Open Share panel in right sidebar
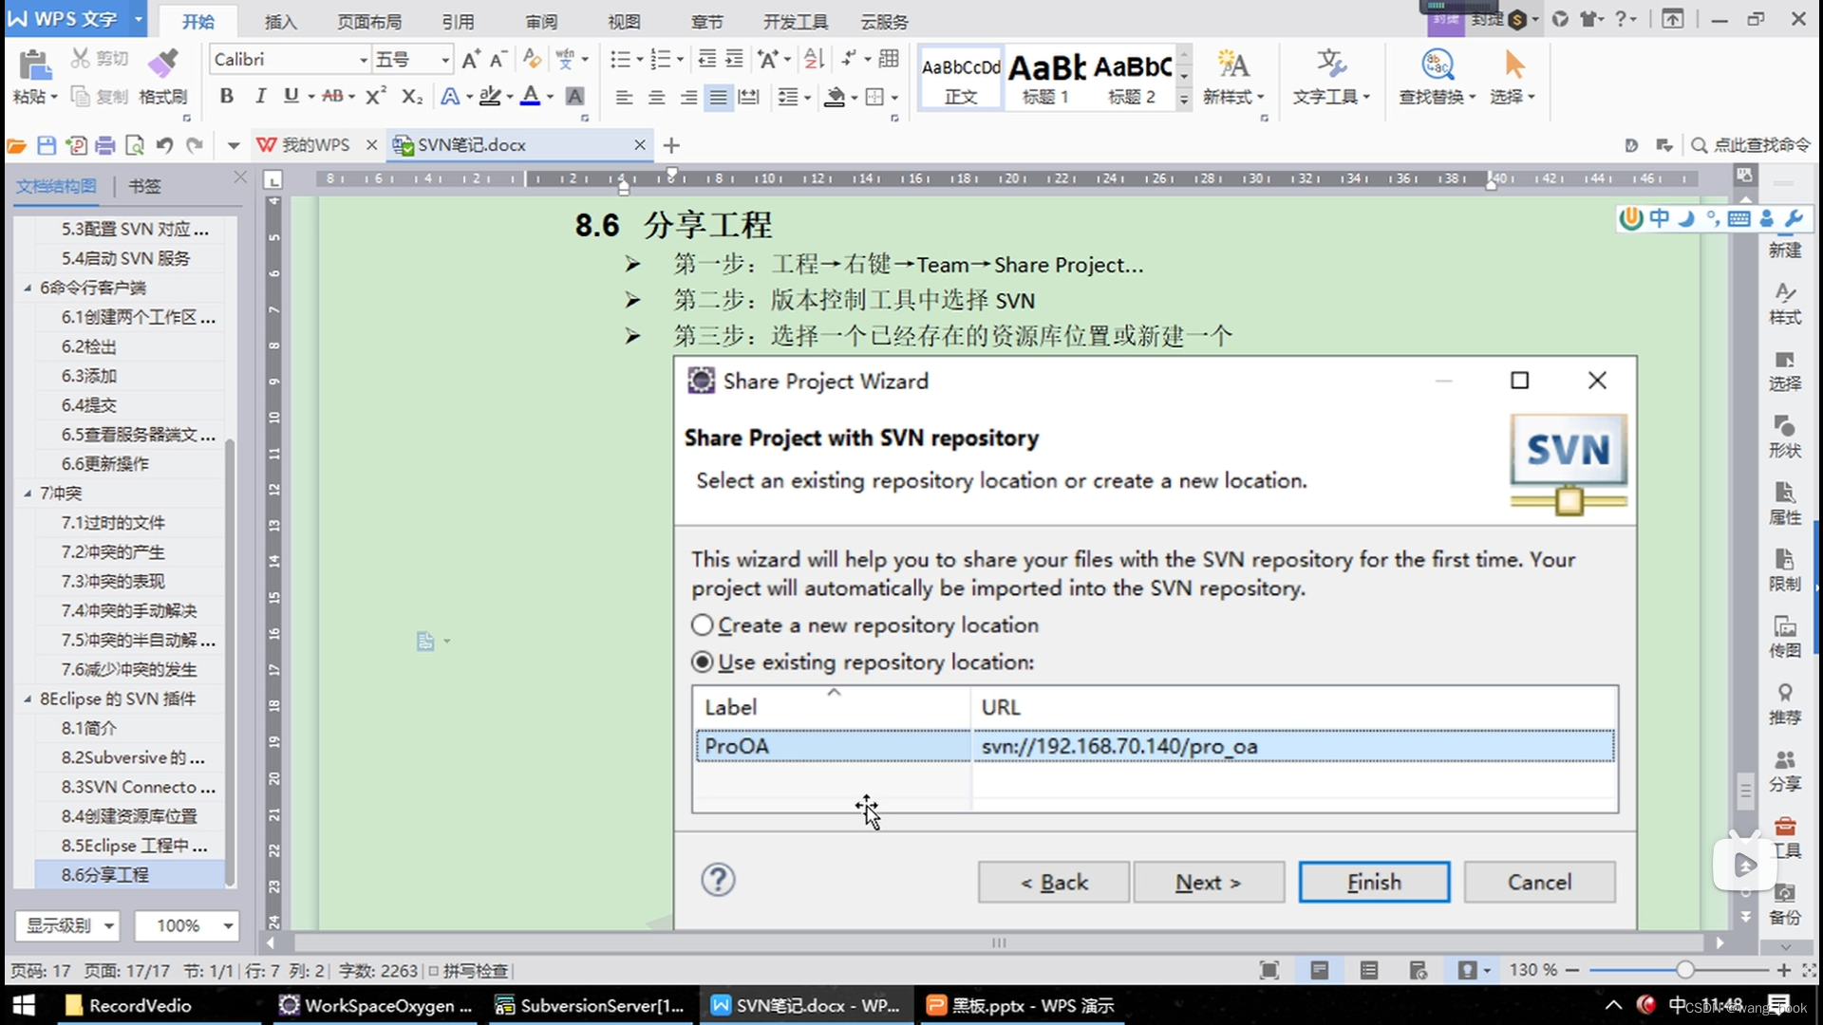Screen dimensions: 1823x1025 coord(1785,771)
